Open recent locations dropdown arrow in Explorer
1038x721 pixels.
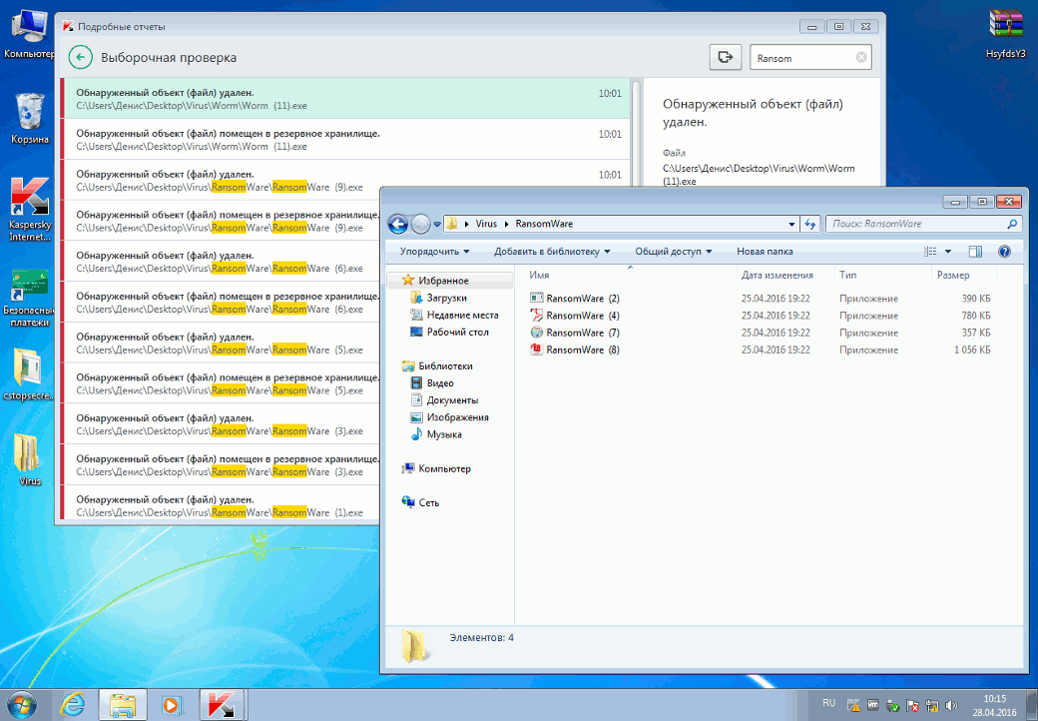pos(437,225)
